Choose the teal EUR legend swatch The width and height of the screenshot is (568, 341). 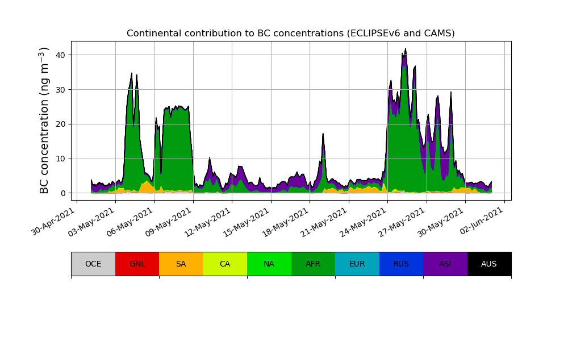tap(357, 264)
